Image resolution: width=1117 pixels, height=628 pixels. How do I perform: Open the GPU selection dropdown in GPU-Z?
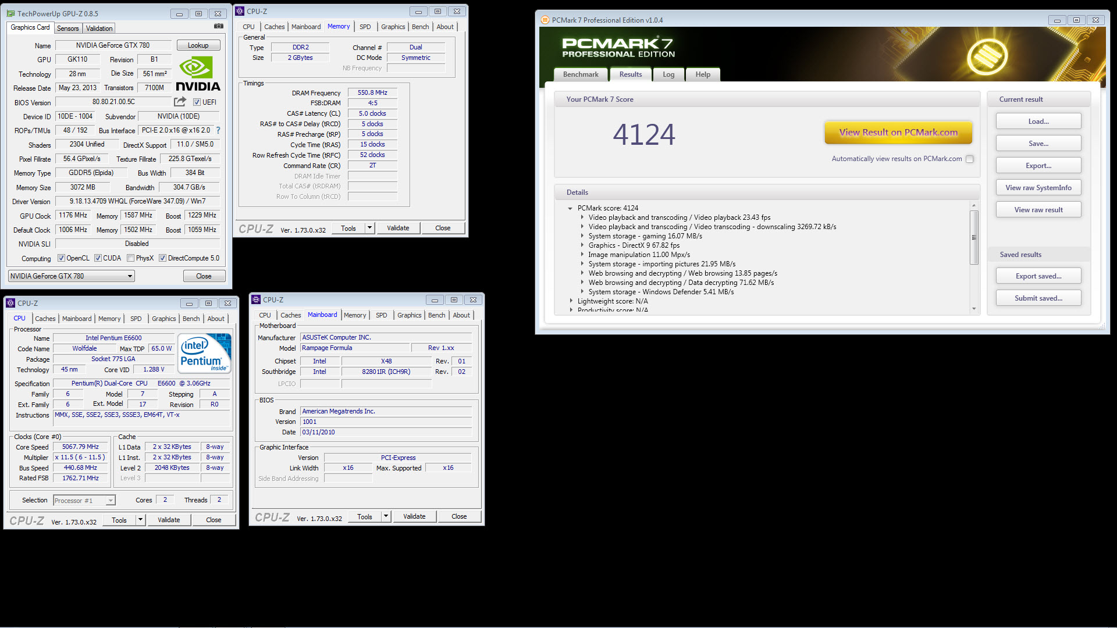click(72, 276)
